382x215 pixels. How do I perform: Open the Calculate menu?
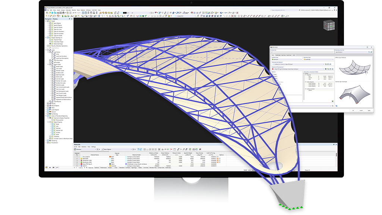(69, 10)
